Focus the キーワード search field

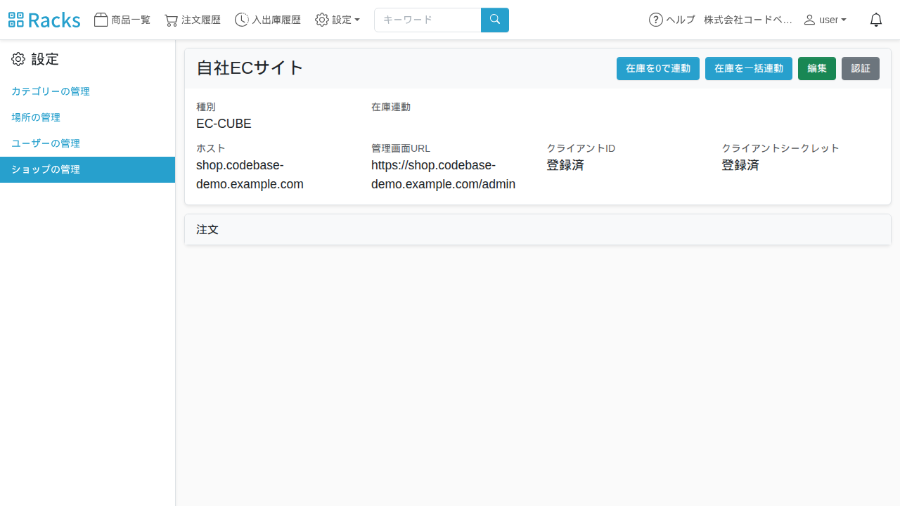pos(427,20)
